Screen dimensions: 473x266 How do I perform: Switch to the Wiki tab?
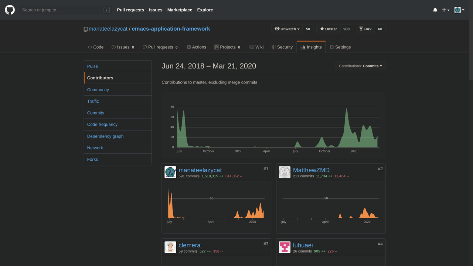tap(256, 47)
